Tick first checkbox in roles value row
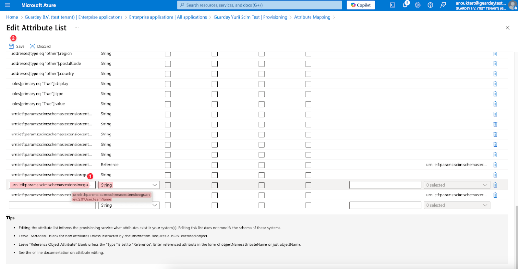518x269 pixels. 168,104
